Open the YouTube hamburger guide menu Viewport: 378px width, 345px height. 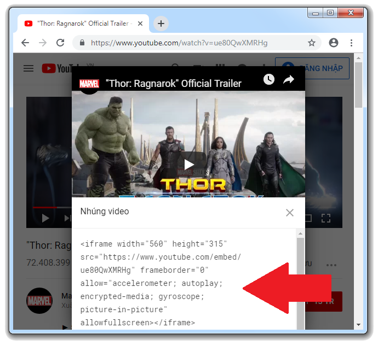click(x=28, y=68)
